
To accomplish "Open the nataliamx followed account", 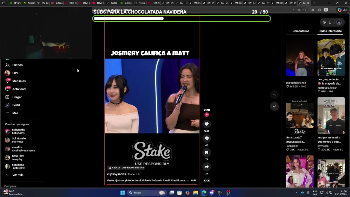I will point(15,166).
